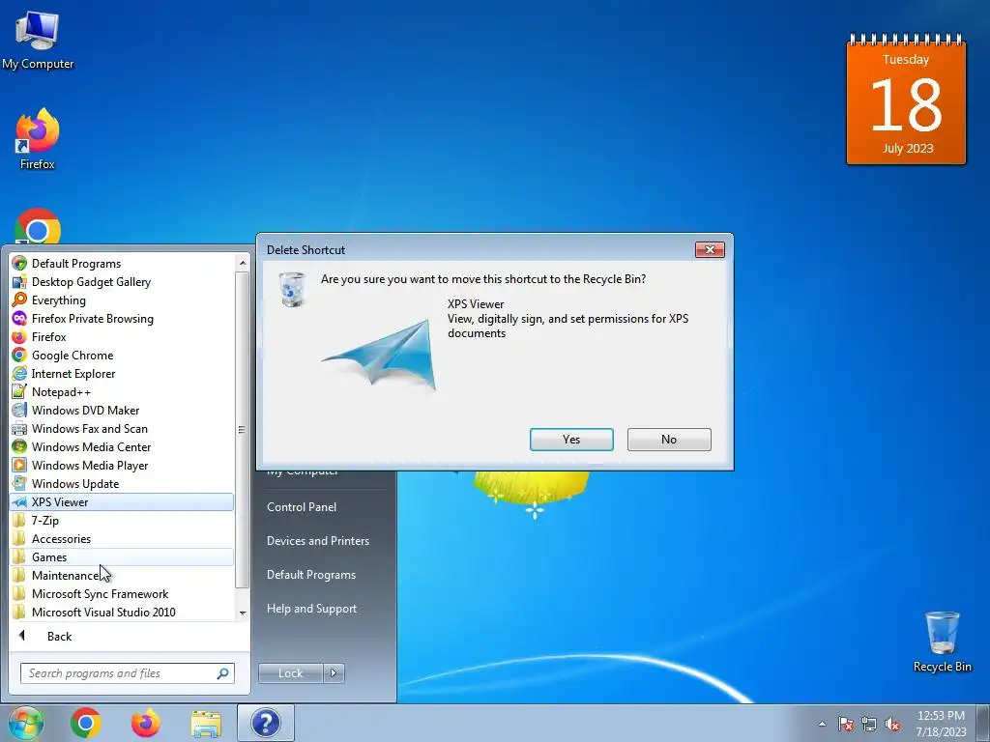
Task: Click the Help question mark taskbar button
Action: pos(266,723)
